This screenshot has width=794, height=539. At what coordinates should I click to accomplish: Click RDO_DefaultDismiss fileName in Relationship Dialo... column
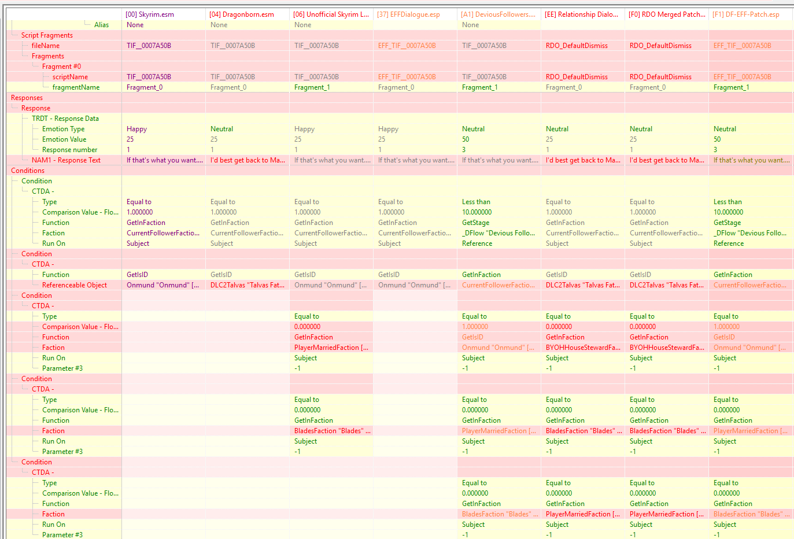[577, 46]
